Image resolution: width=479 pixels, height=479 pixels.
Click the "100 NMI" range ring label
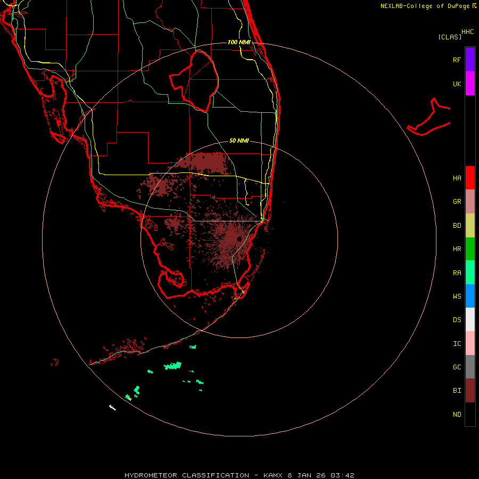[x=239, y=42]
